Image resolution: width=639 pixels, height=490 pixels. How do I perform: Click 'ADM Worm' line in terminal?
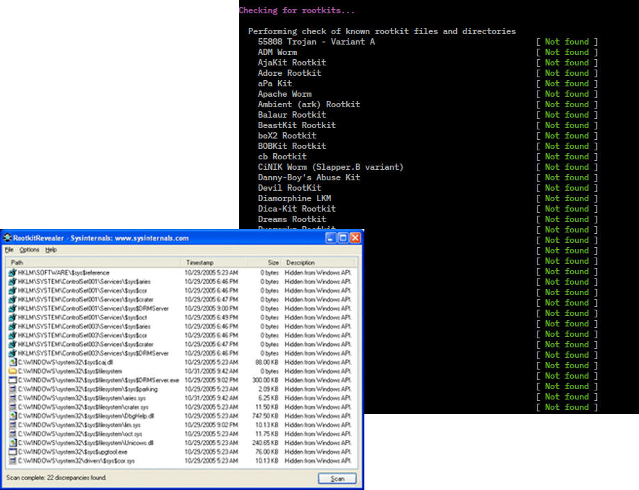tap(277, 52)
